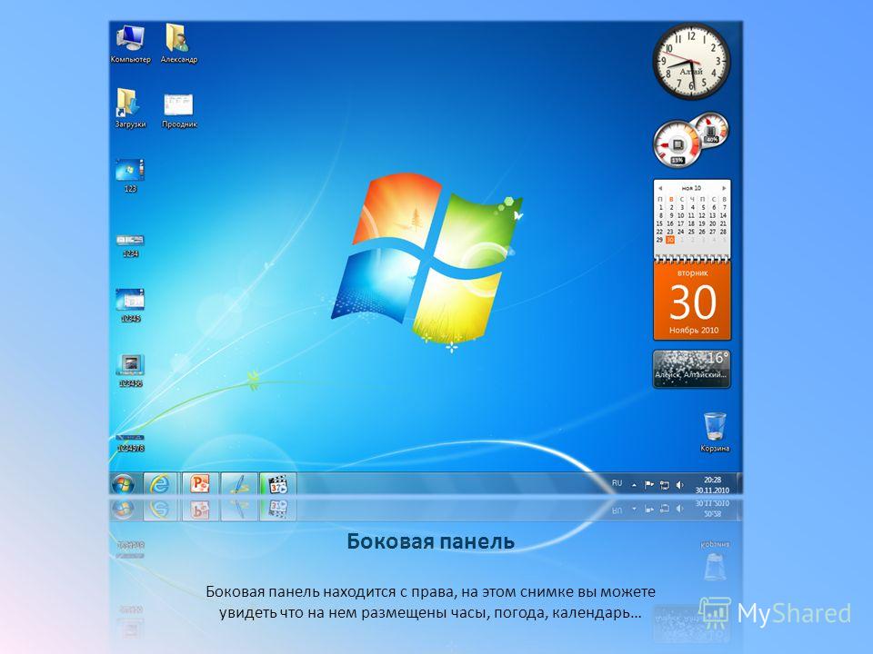Select day 30 in the calendar gadget
Screen dimensions: 873x654
(x=670, y=240)
